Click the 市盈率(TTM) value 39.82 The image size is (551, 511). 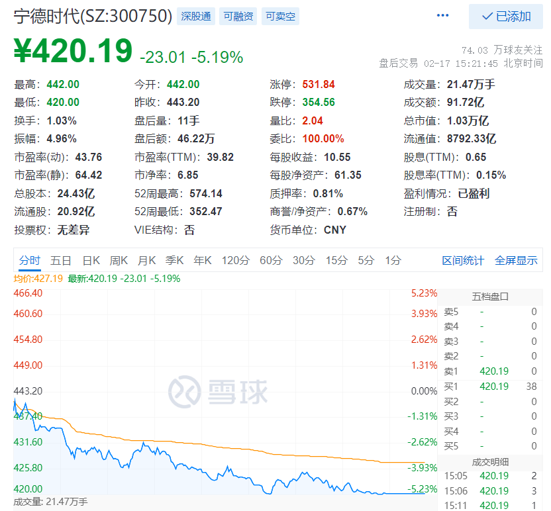221,157
